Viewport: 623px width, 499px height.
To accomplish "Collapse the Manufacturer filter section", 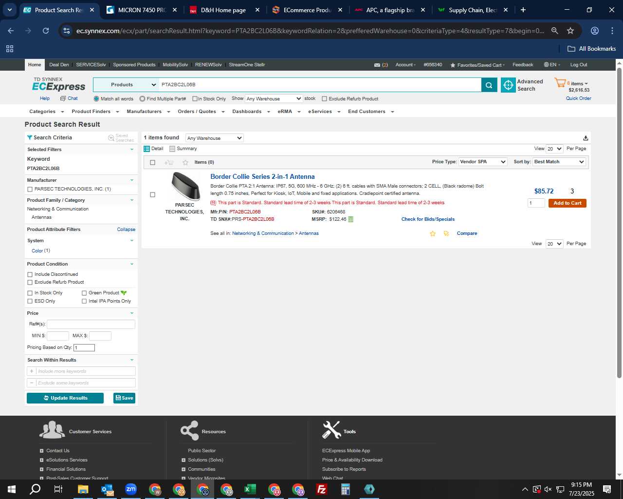I will 132,180.
